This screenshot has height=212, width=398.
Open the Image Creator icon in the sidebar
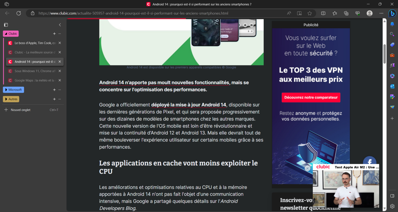pos(392,97)
